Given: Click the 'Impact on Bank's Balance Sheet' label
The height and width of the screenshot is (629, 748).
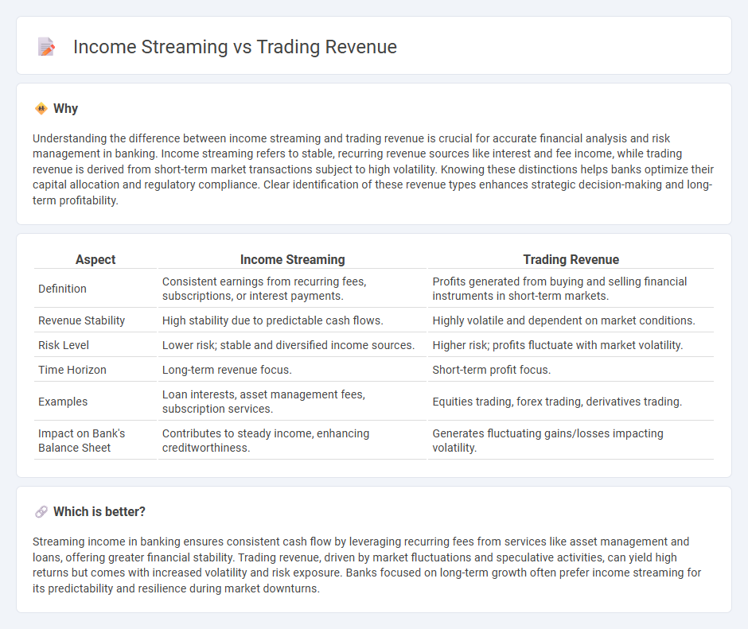Looking at the screenshot, I should click(82, 441).
